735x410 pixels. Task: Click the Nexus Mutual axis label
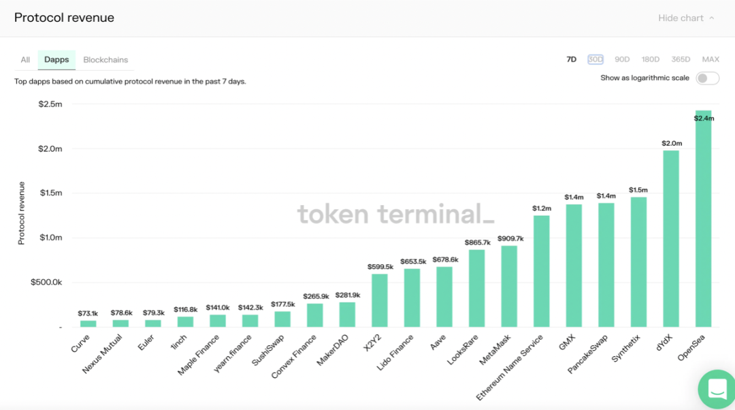[x=101, y=354]
